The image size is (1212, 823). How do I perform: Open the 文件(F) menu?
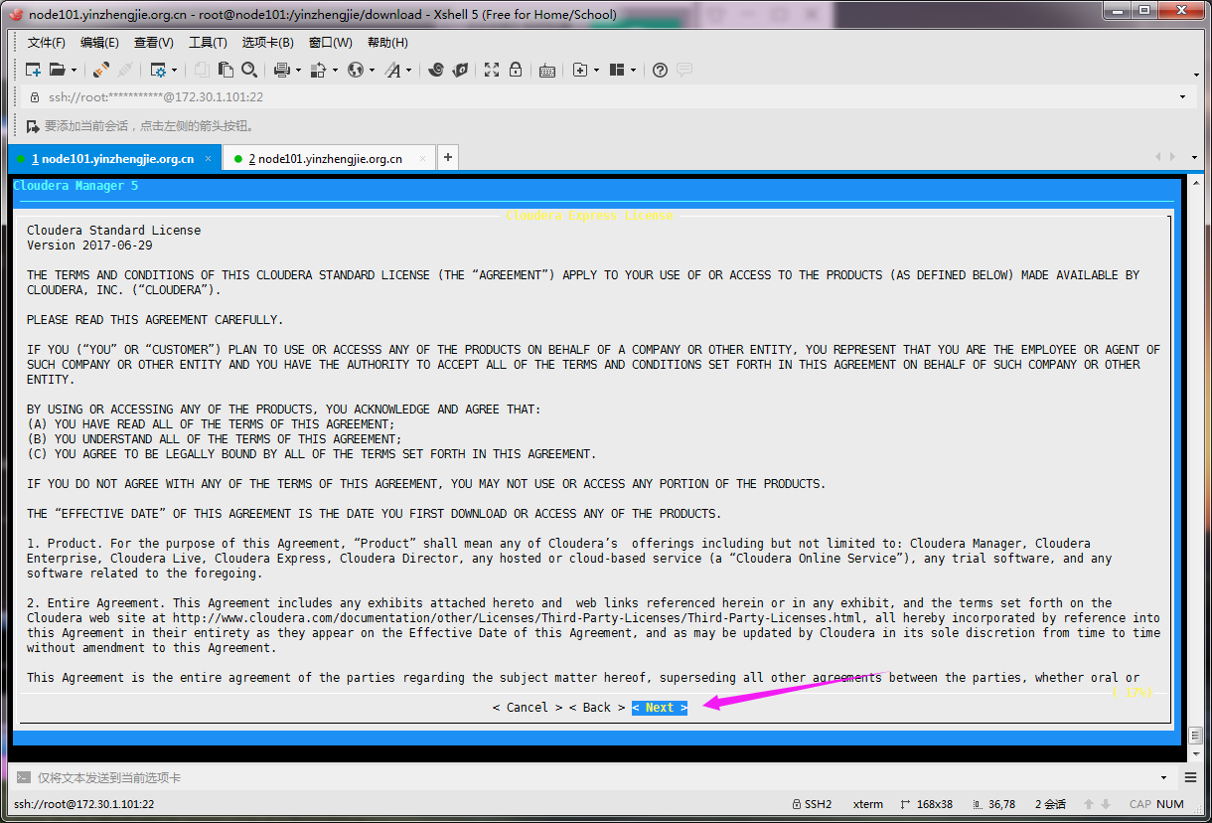tap(46, 43)
